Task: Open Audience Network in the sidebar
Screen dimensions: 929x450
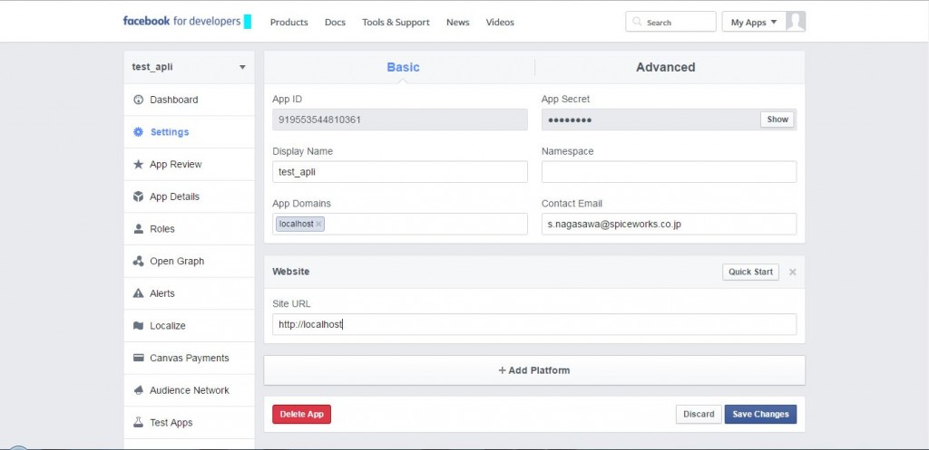Action: coord(189,390)
